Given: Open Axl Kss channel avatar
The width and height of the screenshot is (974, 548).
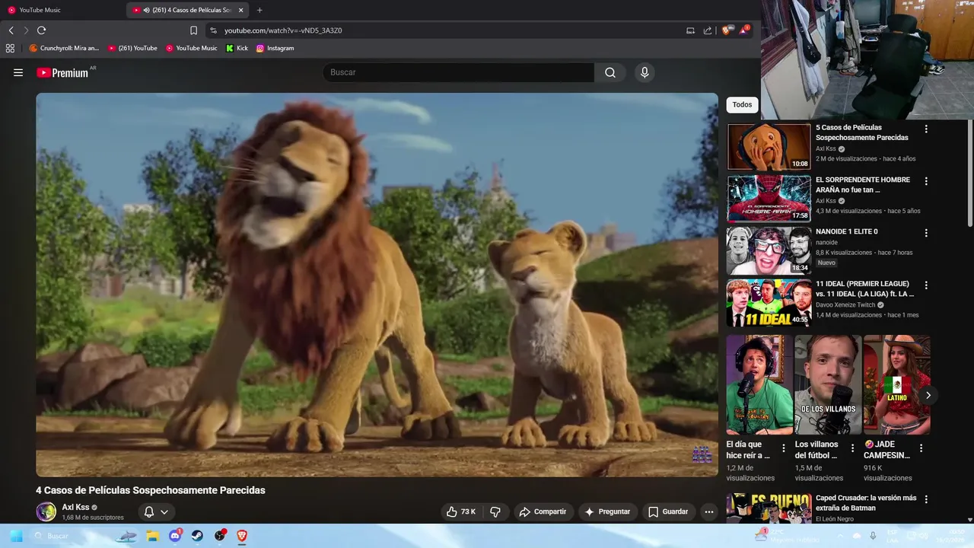Looking at the screenshot, I should tap(46, 511).
